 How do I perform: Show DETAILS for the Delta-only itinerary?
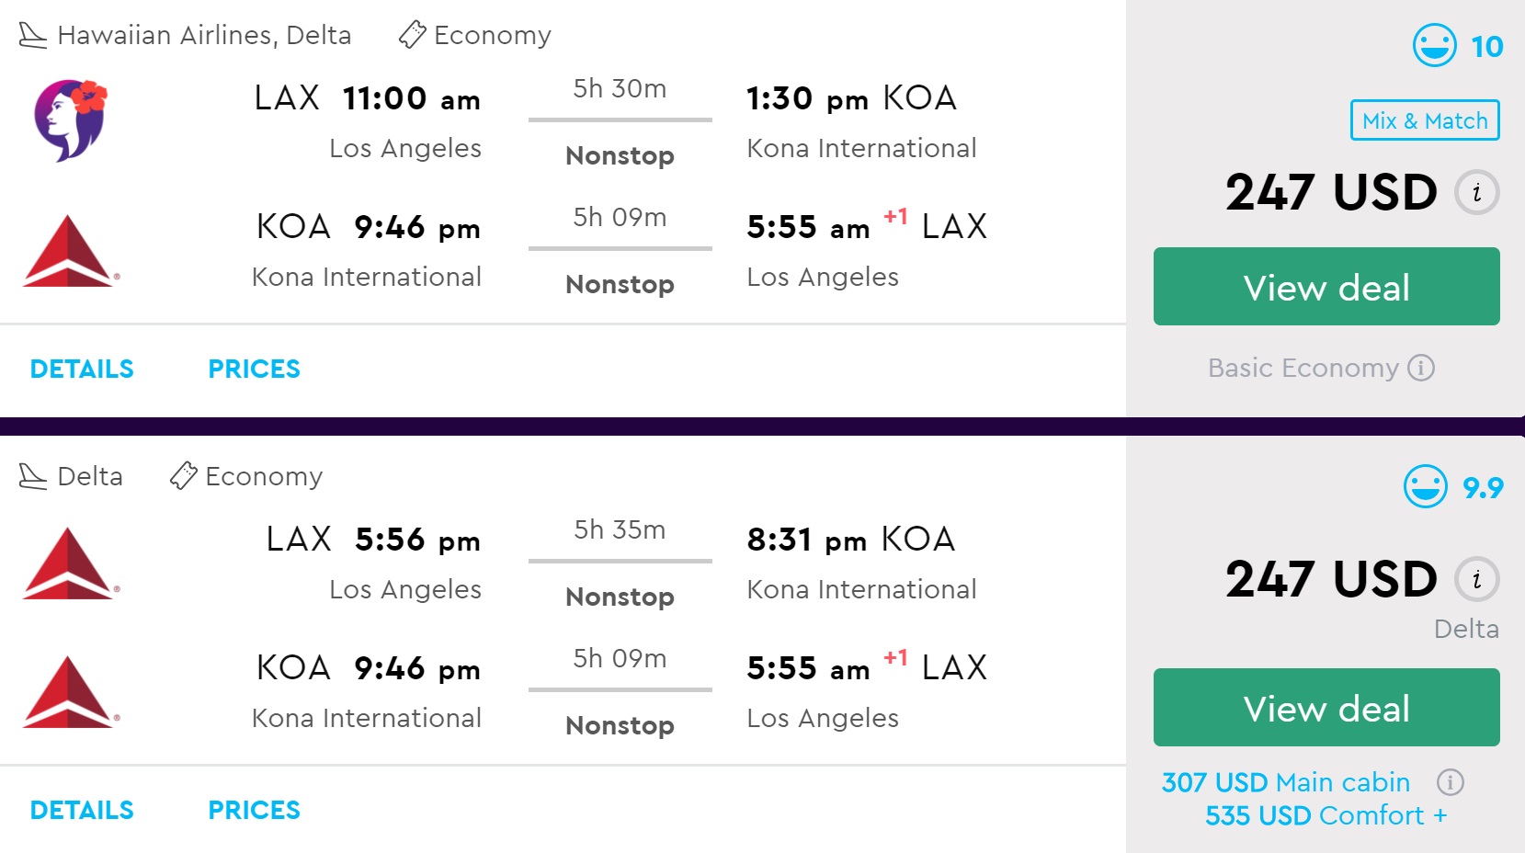(82, 811)
